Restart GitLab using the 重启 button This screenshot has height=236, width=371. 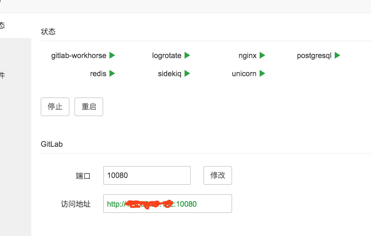[89, 107]
